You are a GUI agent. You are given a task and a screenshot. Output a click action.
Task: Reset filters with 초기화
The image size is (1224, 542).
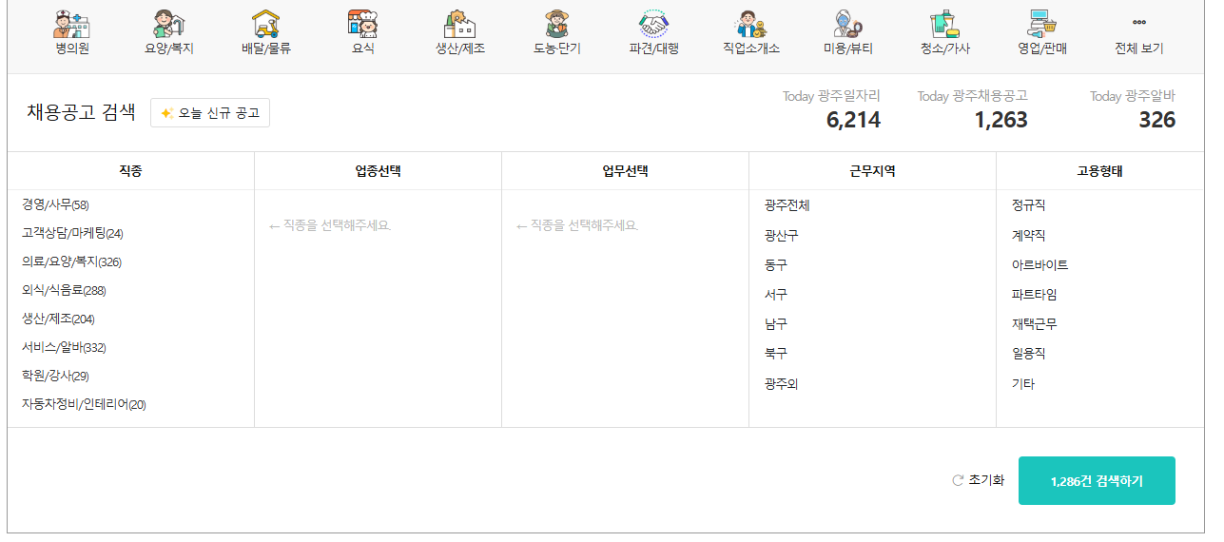point(978,480)
